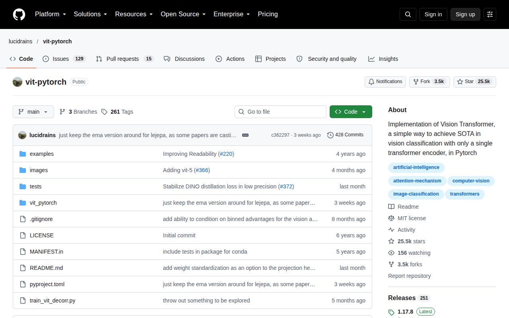This screenshot has width=509, height=318.
Task: Select the computer-vision topic tag
Action: coord(471,181)
